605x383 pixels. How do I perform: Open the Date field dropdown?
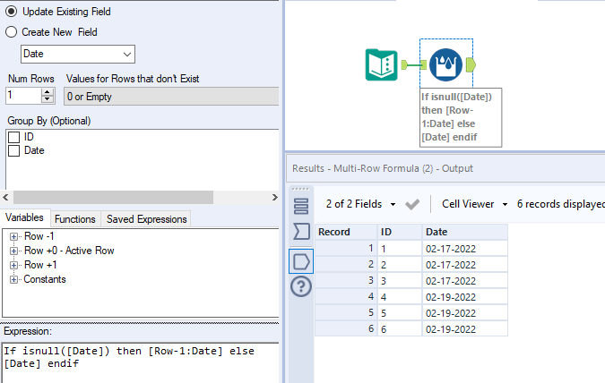pos(127,55)
